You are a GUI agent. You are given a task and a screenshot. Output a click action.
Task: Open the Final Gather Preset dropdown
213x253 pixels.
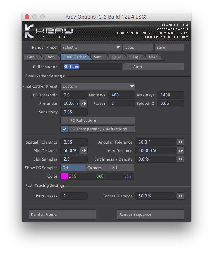(98, 87)
